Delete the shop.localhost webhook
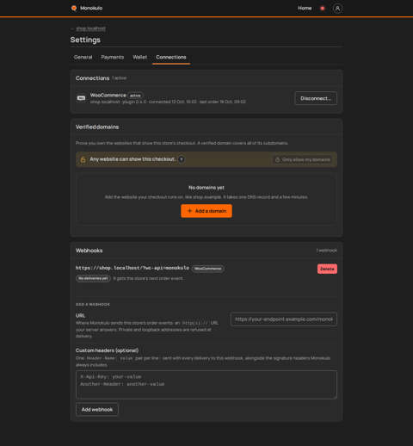 (x=327, y=269)
